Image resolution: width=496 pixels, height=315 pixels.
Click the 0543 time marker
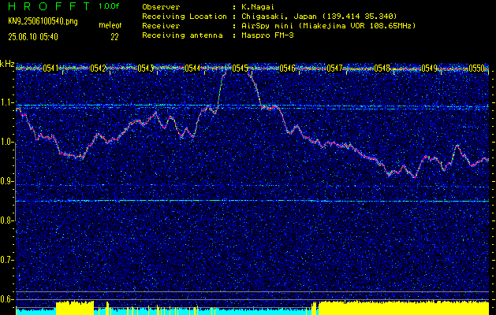146,69
